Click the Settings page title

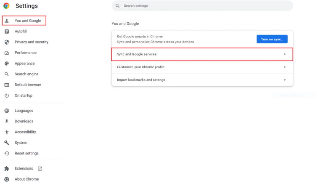pos(26,6)
